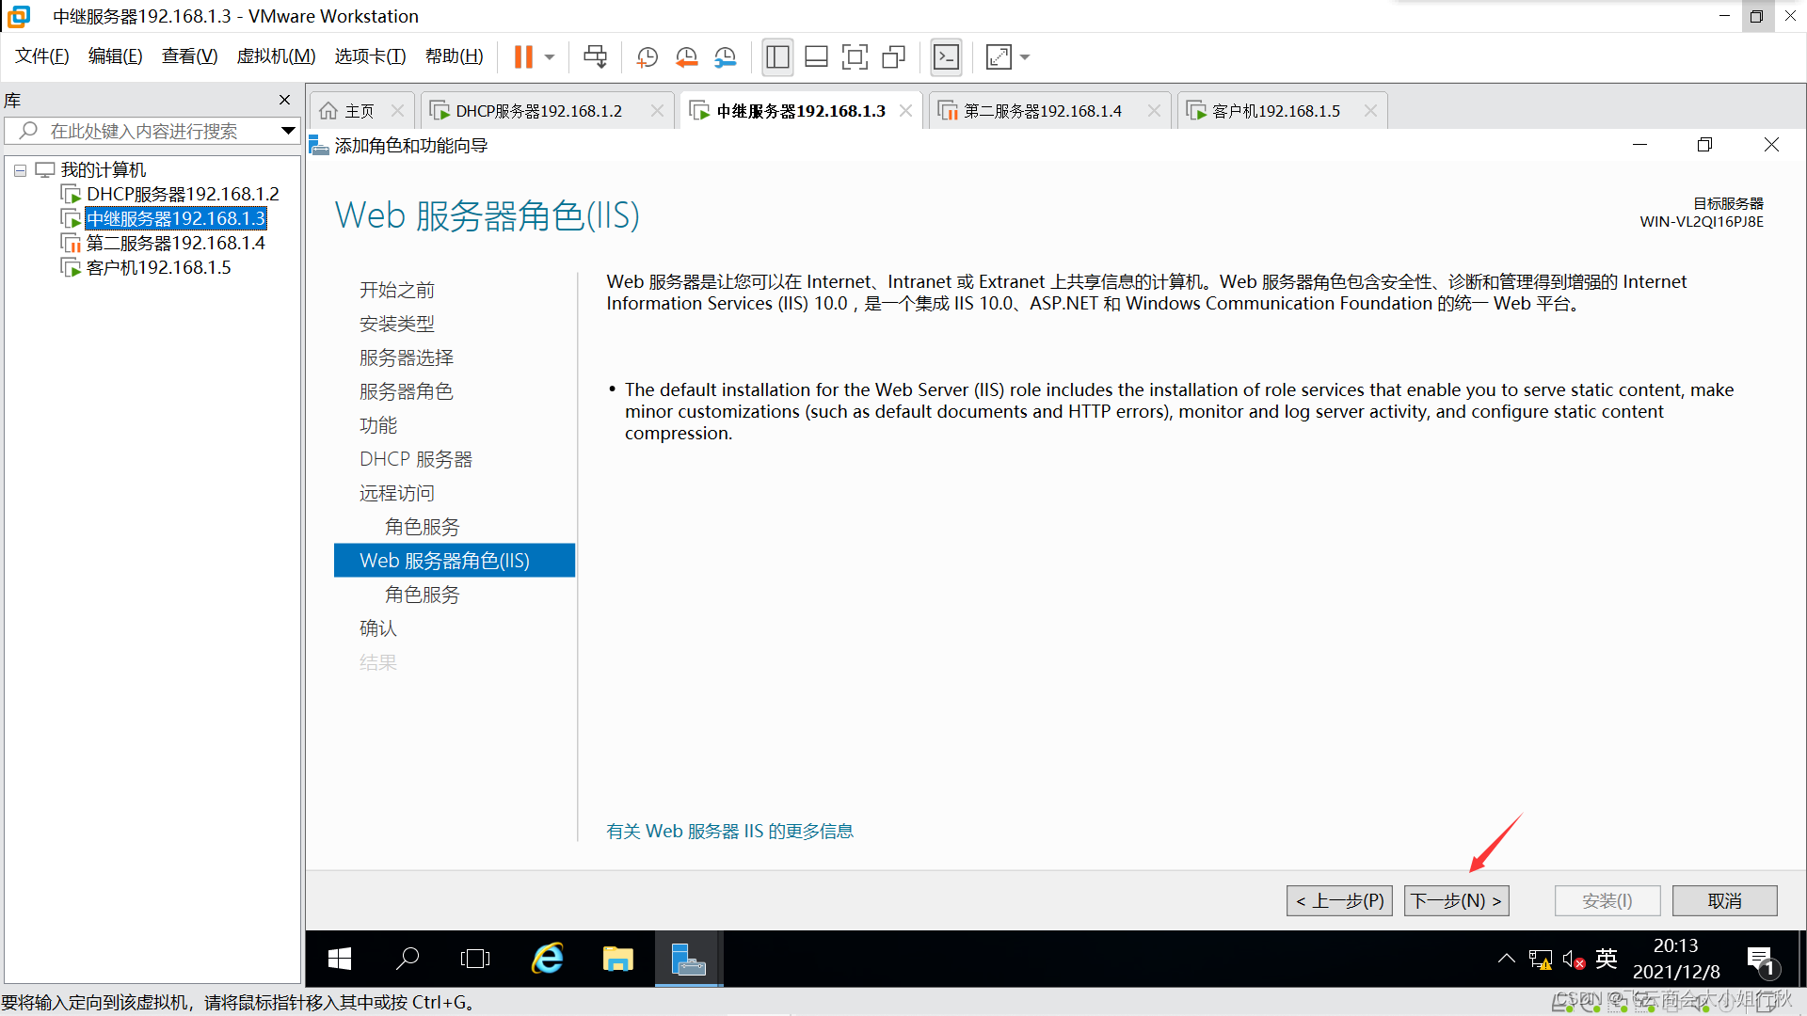The height and width of the screenshot is (1016, 1807).
Task: Open link about Web 服务器 IIS 更多信息
Action: tap(729, 831)
